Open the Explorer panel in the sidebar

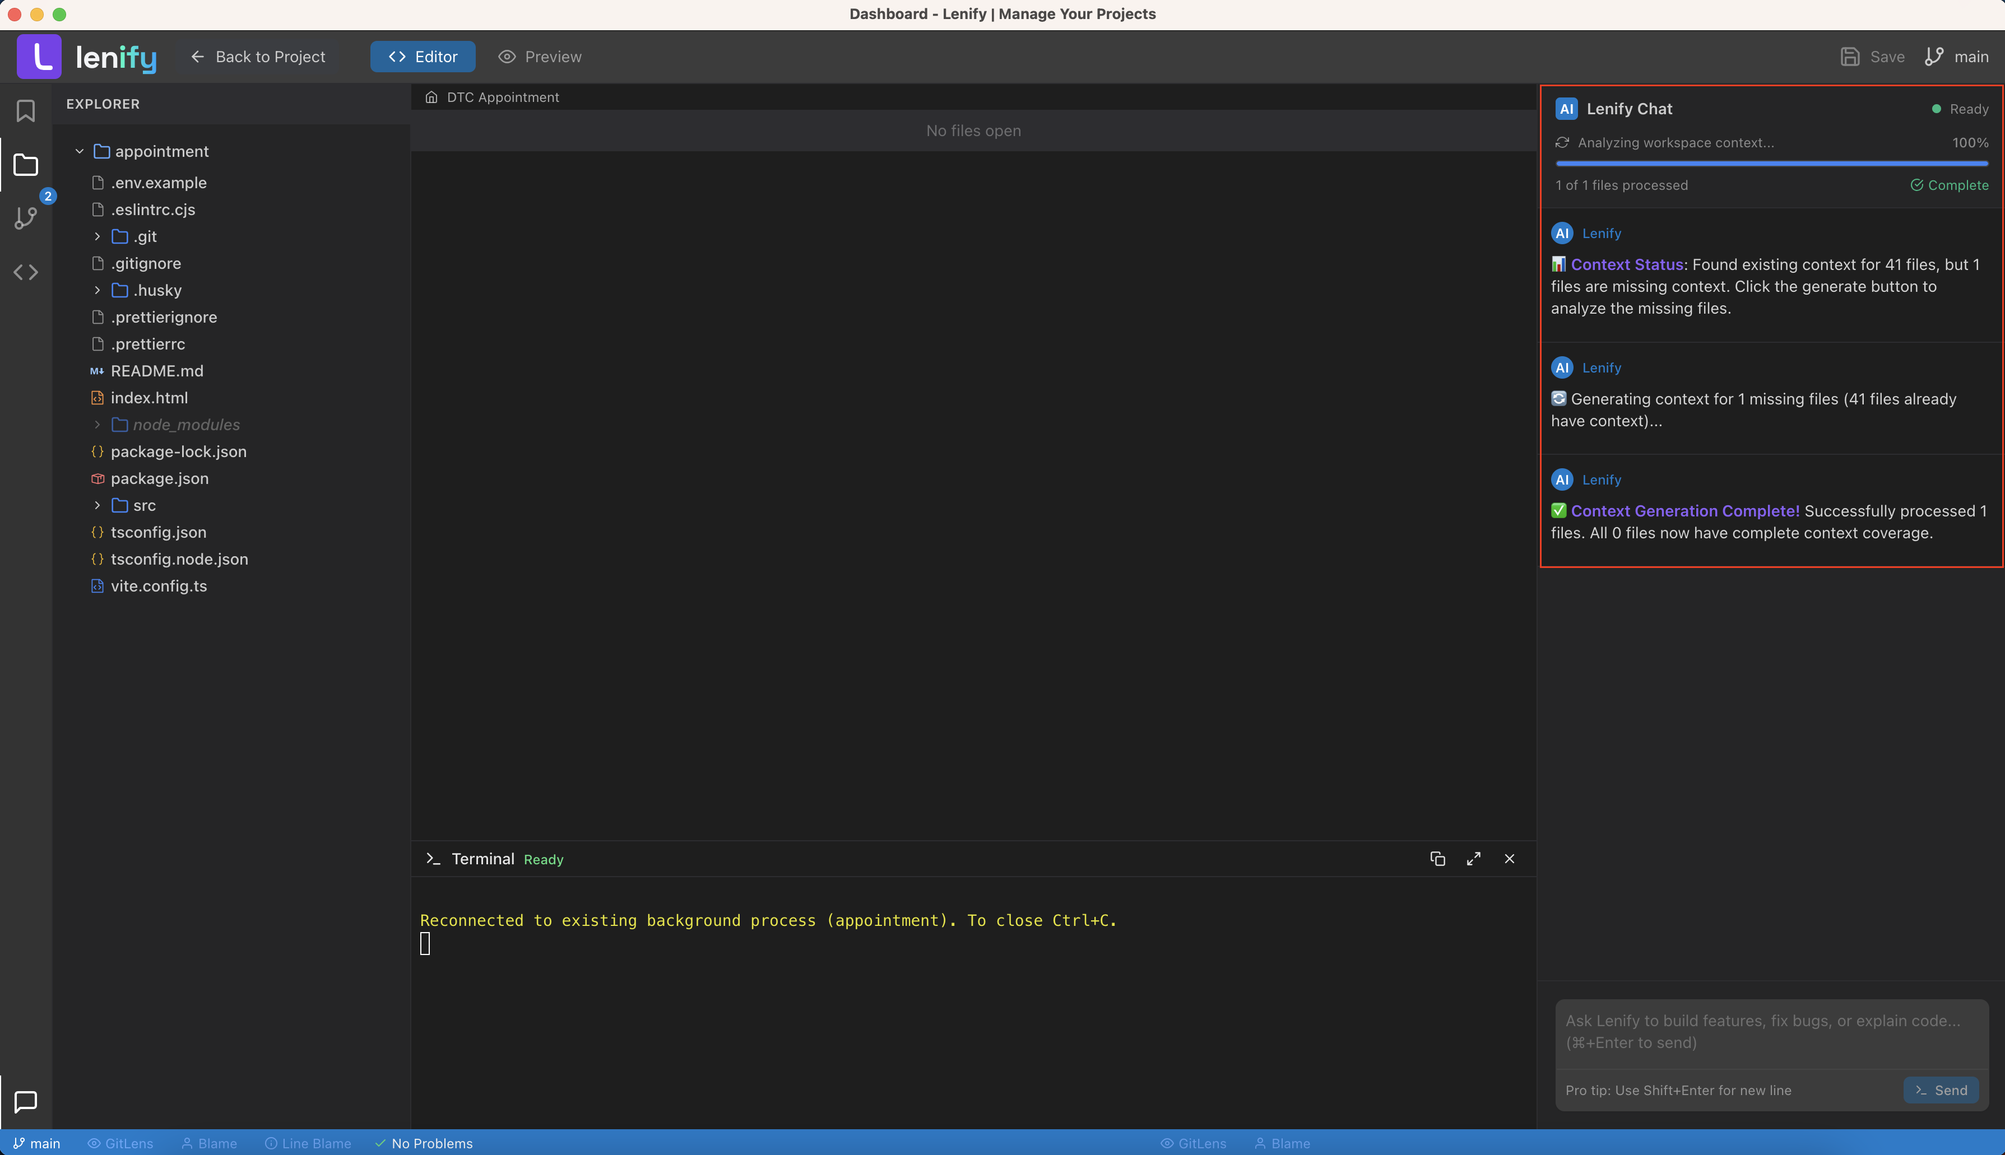click(x=25, y=165)
